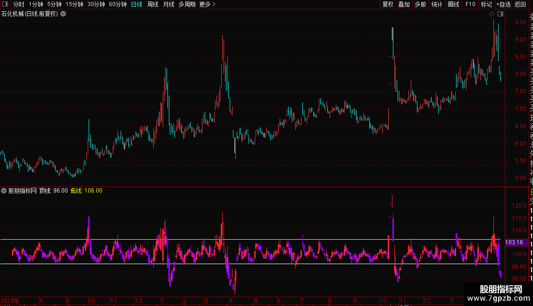533x306 pixels.
Task: Open the 统计 statistics tool
Action: click(x=437, y=4)
